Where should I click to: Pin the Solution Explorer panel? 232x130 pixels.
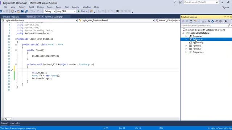click(x=228, y=17)
